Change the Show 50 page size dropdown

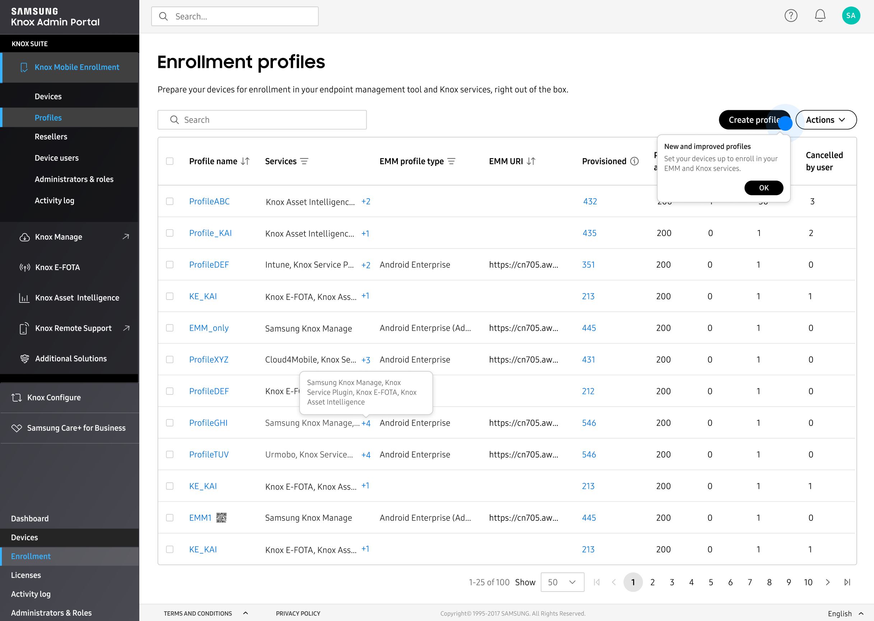562,582
